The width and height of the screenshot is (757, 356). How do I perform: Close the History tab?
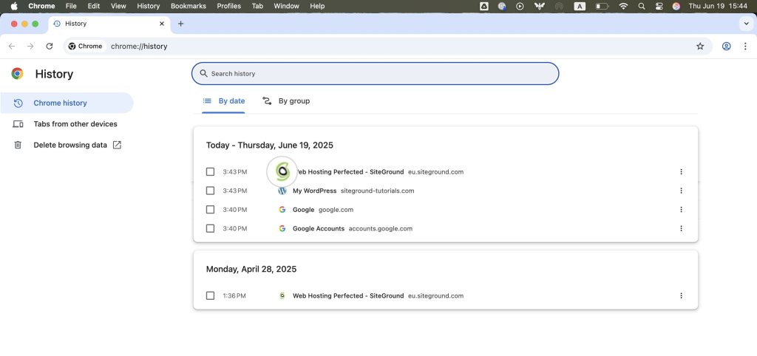[x=162, y=24]
